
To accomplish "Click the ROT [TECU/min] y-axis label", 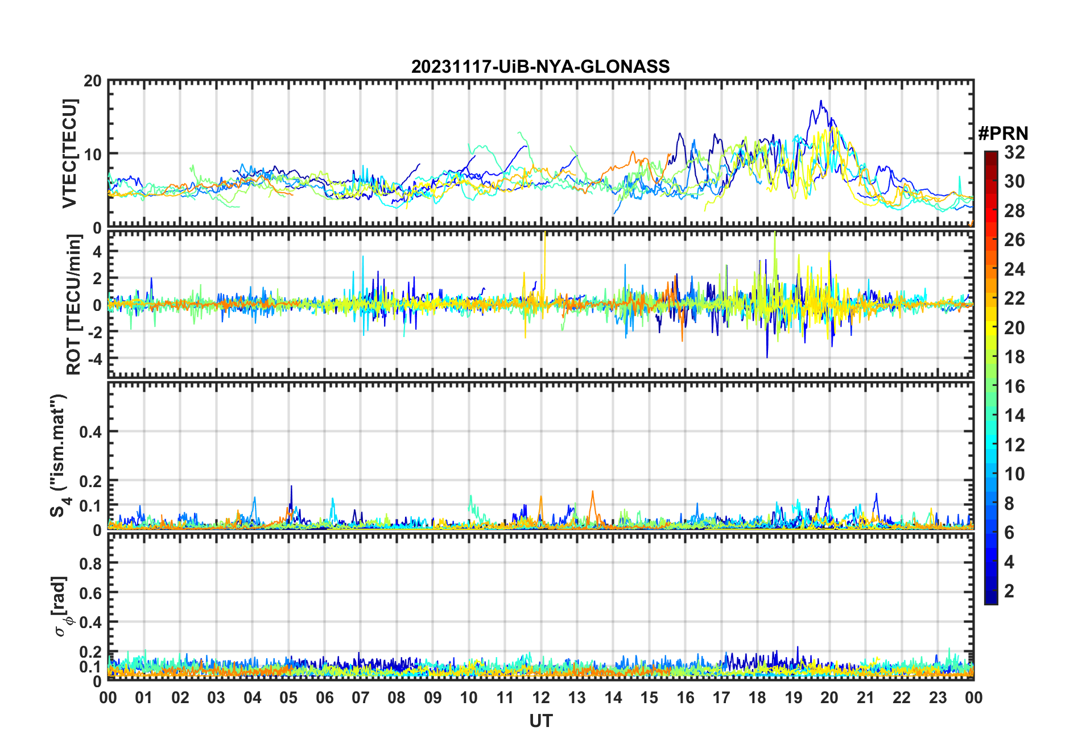I will pos(74,305).
